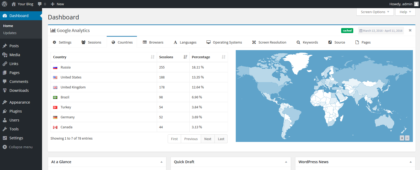Click Australia on the world map
420x170 pixels.
(384, 121)
